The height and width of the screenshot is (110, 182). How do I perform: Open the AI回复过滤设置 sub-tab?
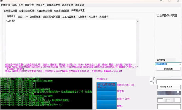coord(62,11)
